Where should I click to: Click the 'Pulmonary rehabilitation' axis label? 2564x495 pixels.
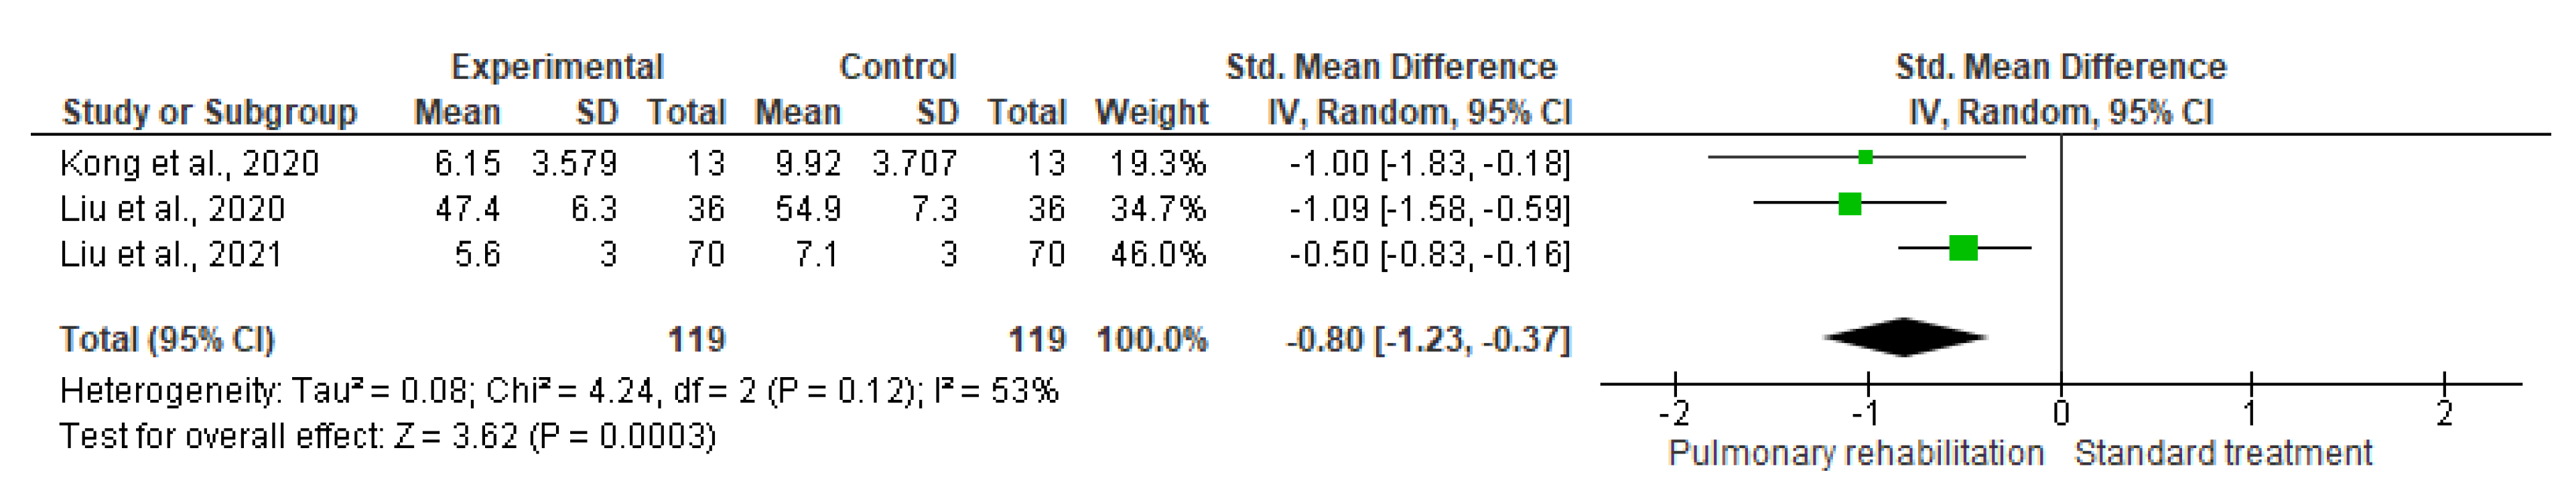point(1855,453)
